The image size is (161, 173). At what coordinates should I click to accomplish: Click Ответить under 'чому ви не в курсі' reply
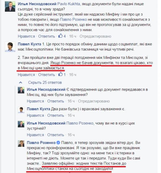click(56, 135)
